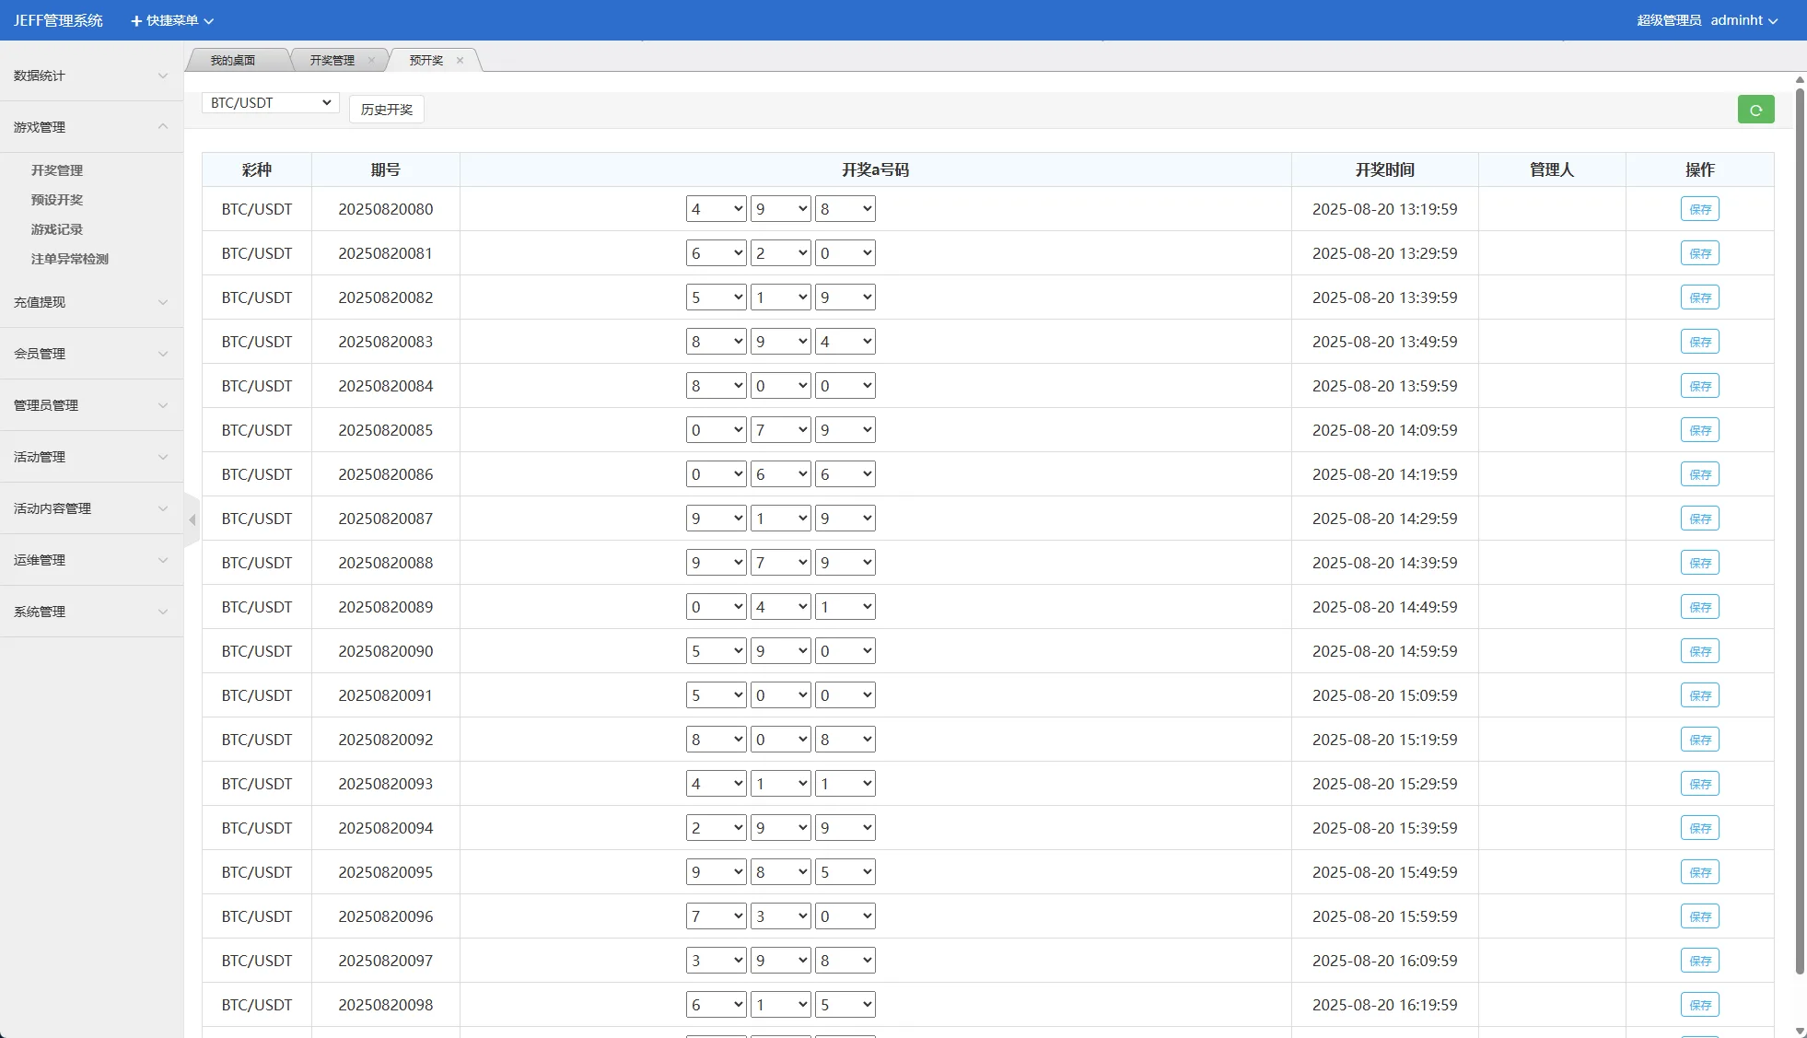Click the green refresh icon button
1807x1038 pixels.
1755,110
